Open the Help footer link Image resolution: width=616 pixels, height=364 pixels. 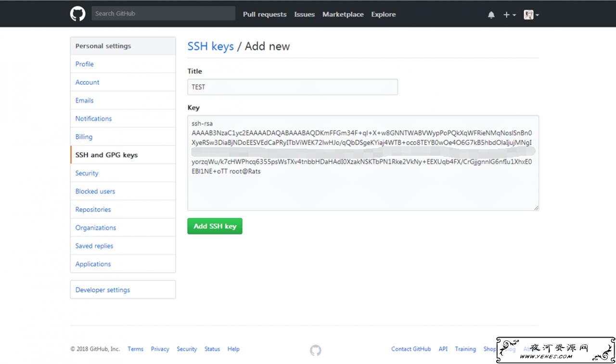pos(233,349)
